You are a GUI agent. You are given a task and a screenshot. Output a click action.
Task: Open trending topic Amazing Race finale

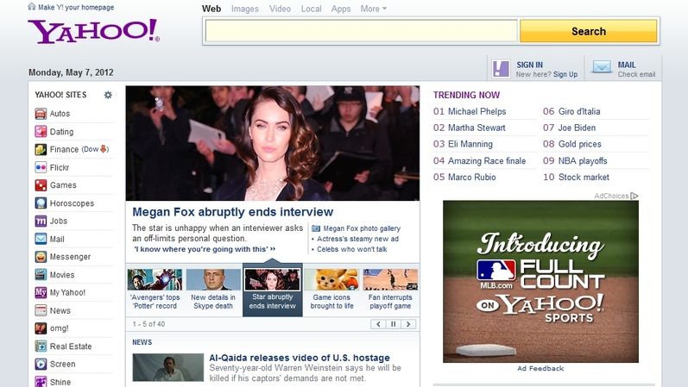tap(487, 161)
